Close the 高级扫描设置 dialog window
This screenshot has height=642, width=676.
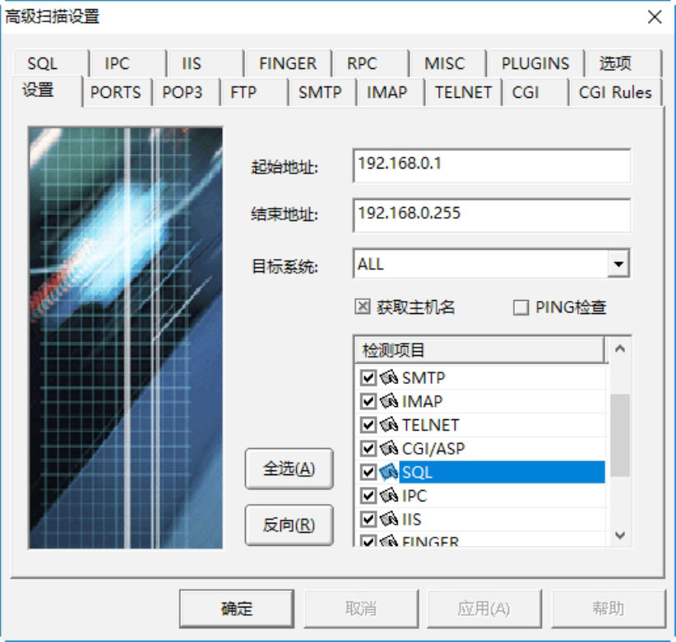655,17
